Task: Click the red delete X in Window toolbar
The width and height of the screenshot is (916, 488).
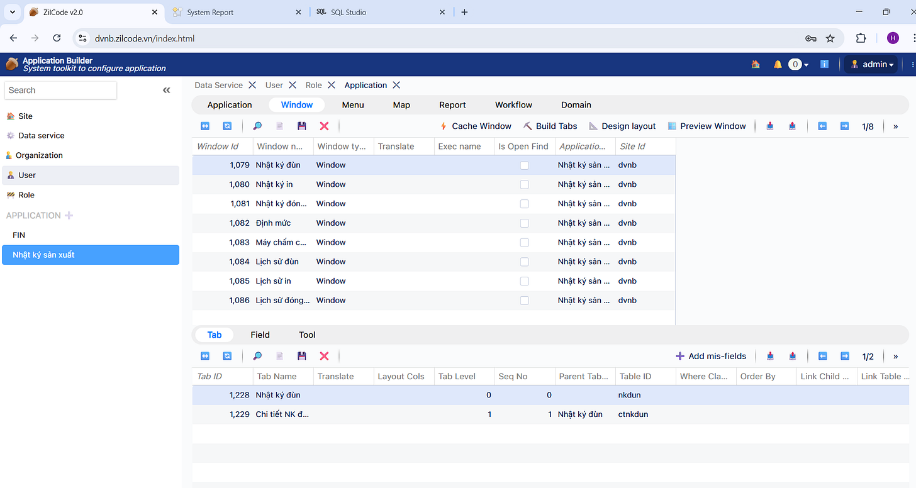Action: tap(324, 126)
